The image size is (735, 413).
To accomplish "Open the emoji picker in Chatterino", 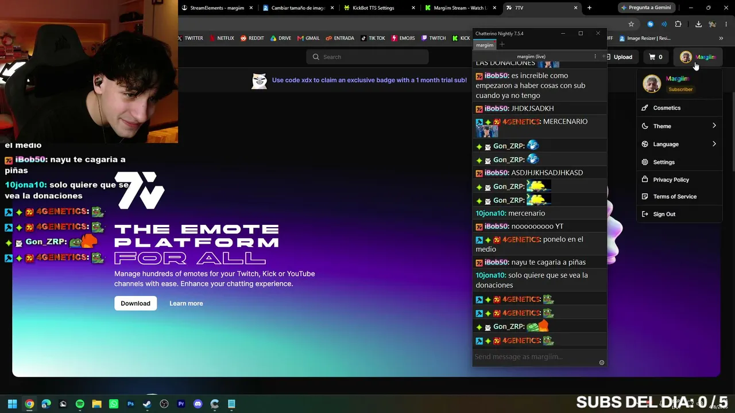I will (602, 363).
